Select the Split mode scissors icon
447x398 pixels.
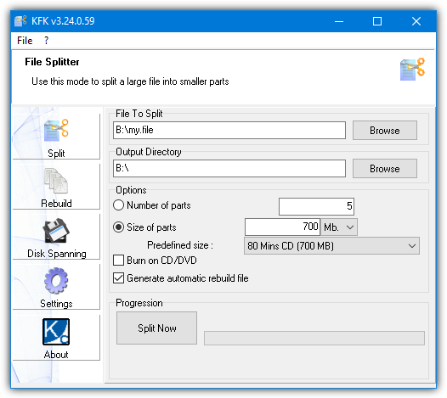pos(56,130)
